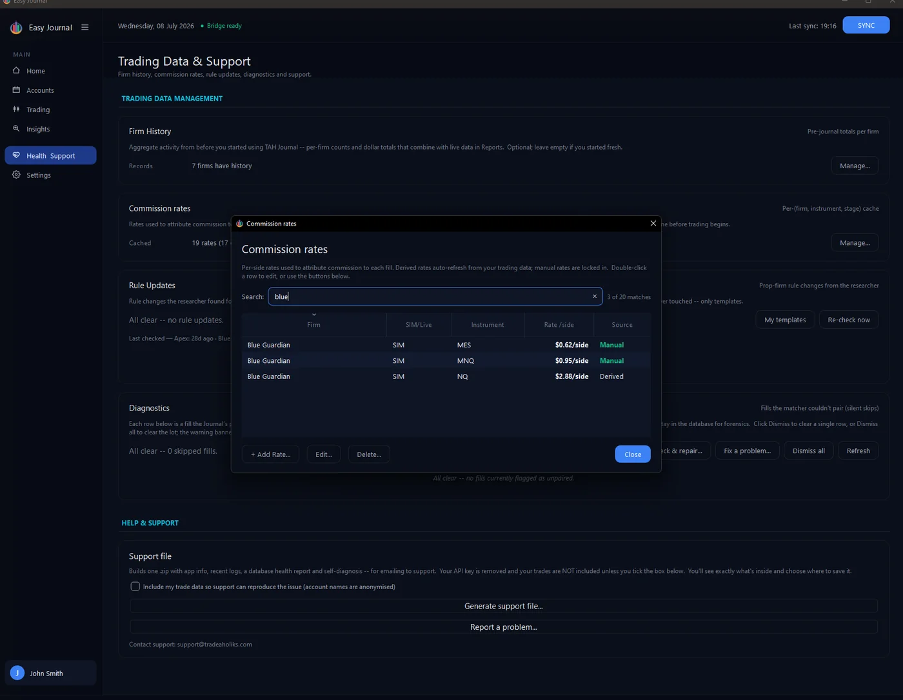Click Edit in Commission rates dialog
The image size is (903, 700).
click(x=323, y=454)
